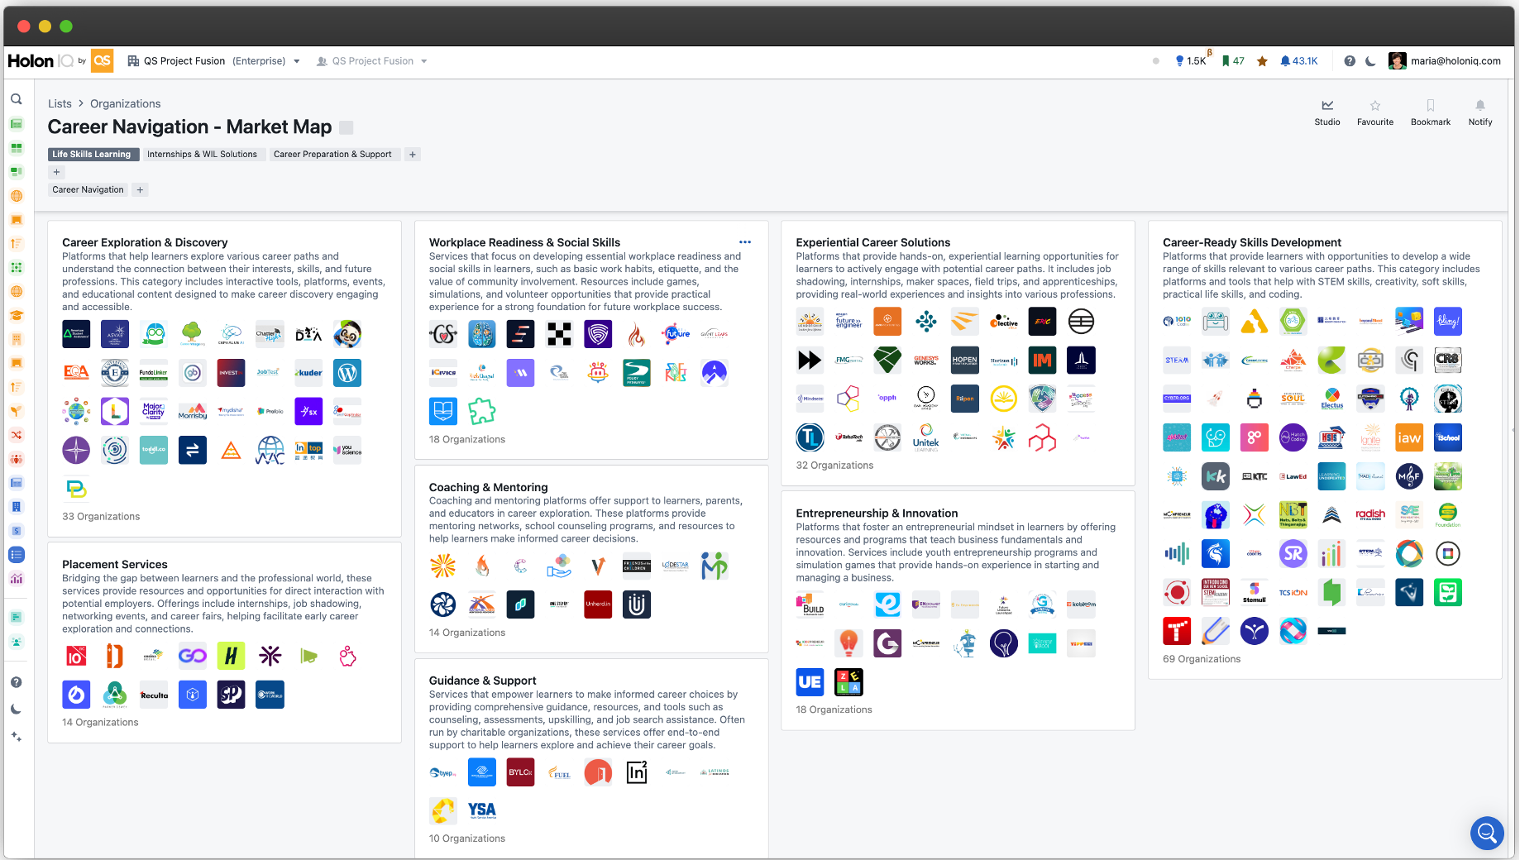Open help from the left sidebar
1520x860 pixels.
(x=17, y=682)
